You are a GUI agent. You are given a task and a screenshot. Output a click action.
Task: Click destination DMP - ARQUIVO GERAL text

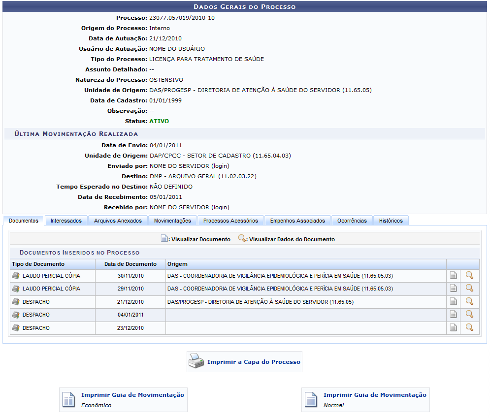(203, 176)
